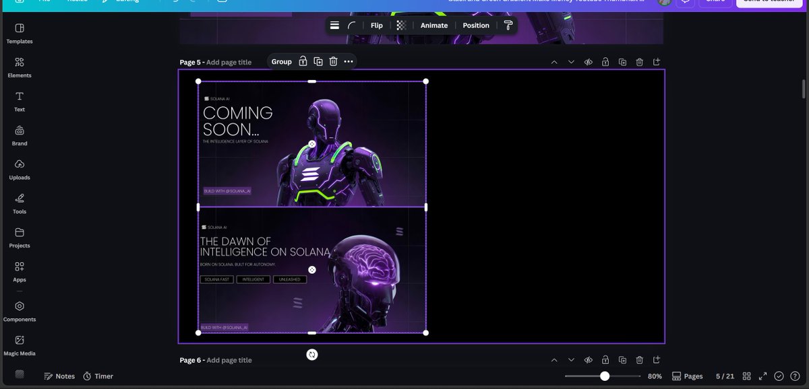Add a new page after Page 6
Viewport: 809px width, 389px height.
(657, 360)
